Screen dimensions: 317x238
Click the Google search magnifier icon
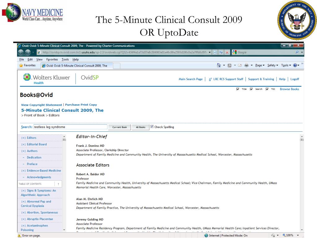click(x=297, y=52)
